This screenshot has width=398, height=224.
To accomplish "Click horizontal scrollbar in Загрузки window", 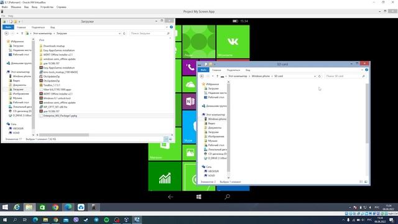I will click(x=63, y=135).
